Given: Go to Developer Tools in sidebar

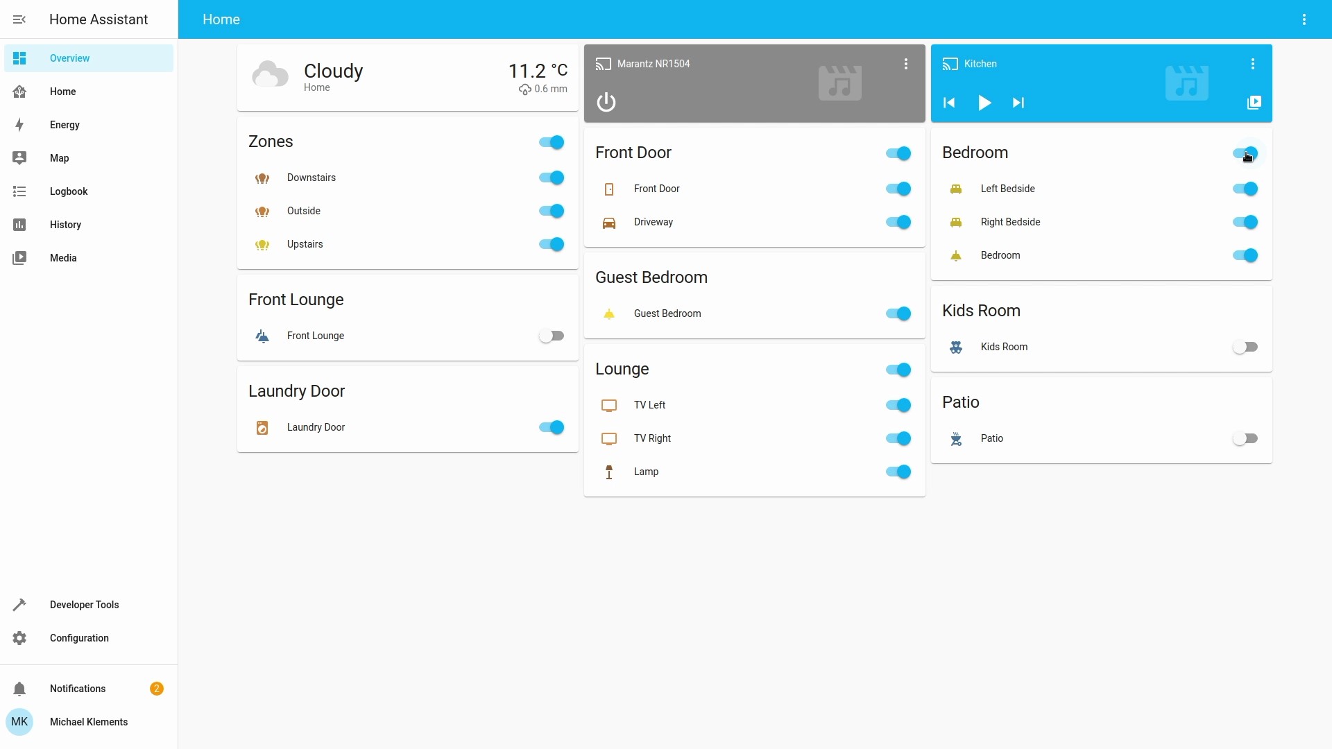Looking at the screenshot, I should click(x=84, y=605).
